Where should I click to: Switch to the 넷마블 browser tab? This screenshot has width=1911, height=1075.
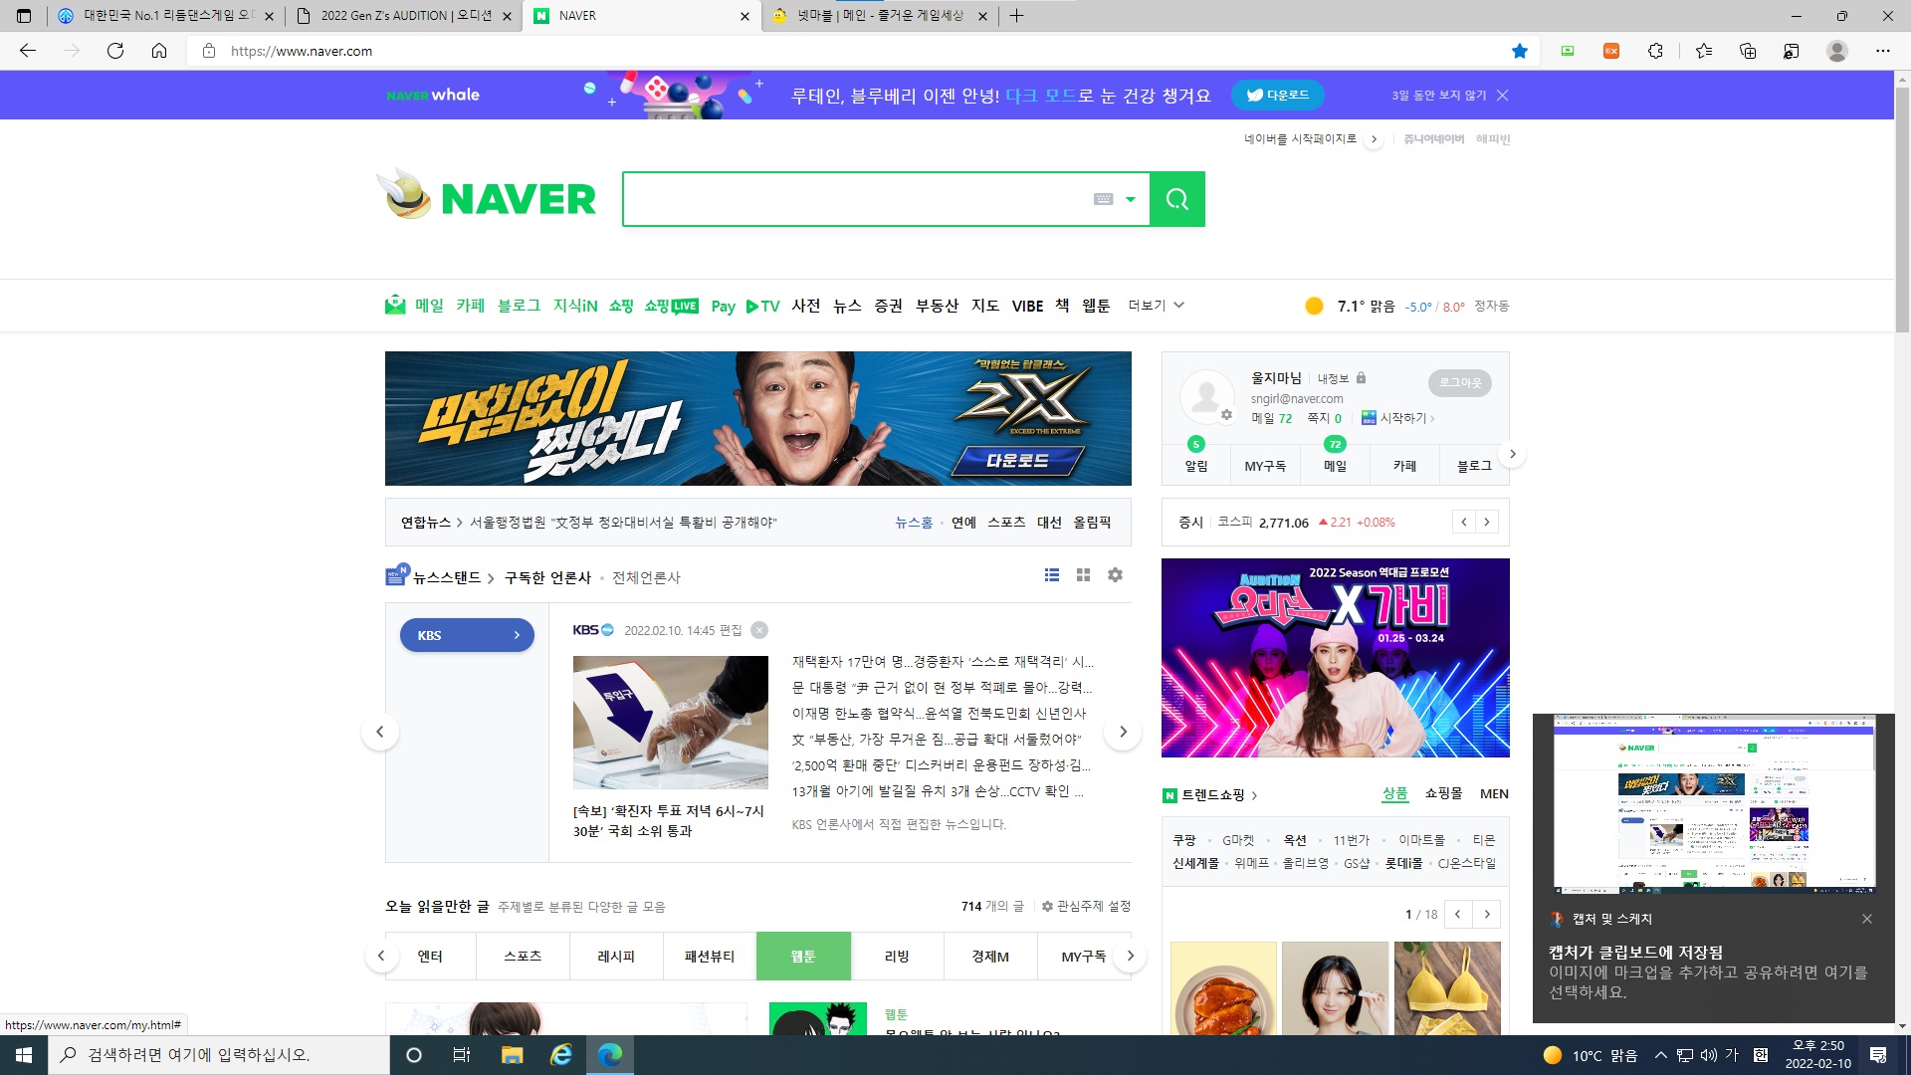879,16
